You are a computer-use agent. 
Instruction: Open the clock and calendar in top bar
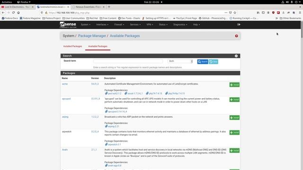click(151, 2)
